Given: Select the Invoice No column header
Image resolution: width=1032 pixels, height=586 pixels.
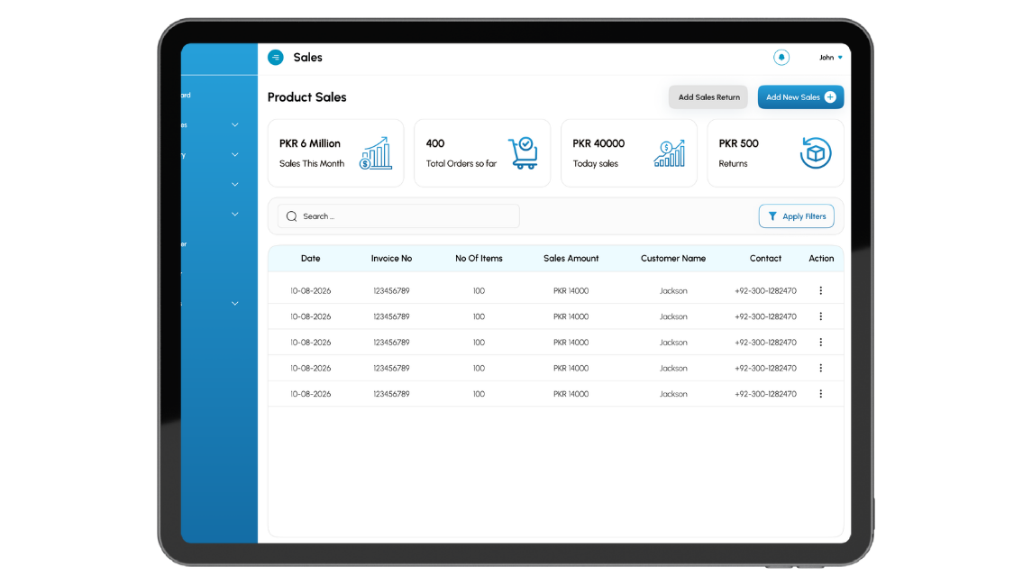Looking at the screenshot, I should pyautogui.click(x=391, y=258).
